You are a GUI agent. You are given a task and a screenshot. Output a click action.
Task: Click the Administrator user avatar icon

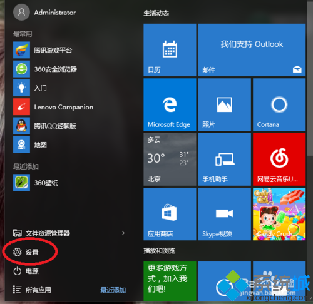[21, 13]
